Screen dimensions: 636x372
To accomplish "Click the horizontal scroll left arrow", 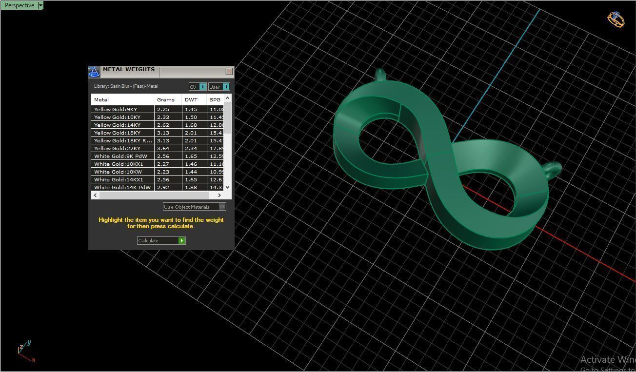I will [x=95, y=195].
